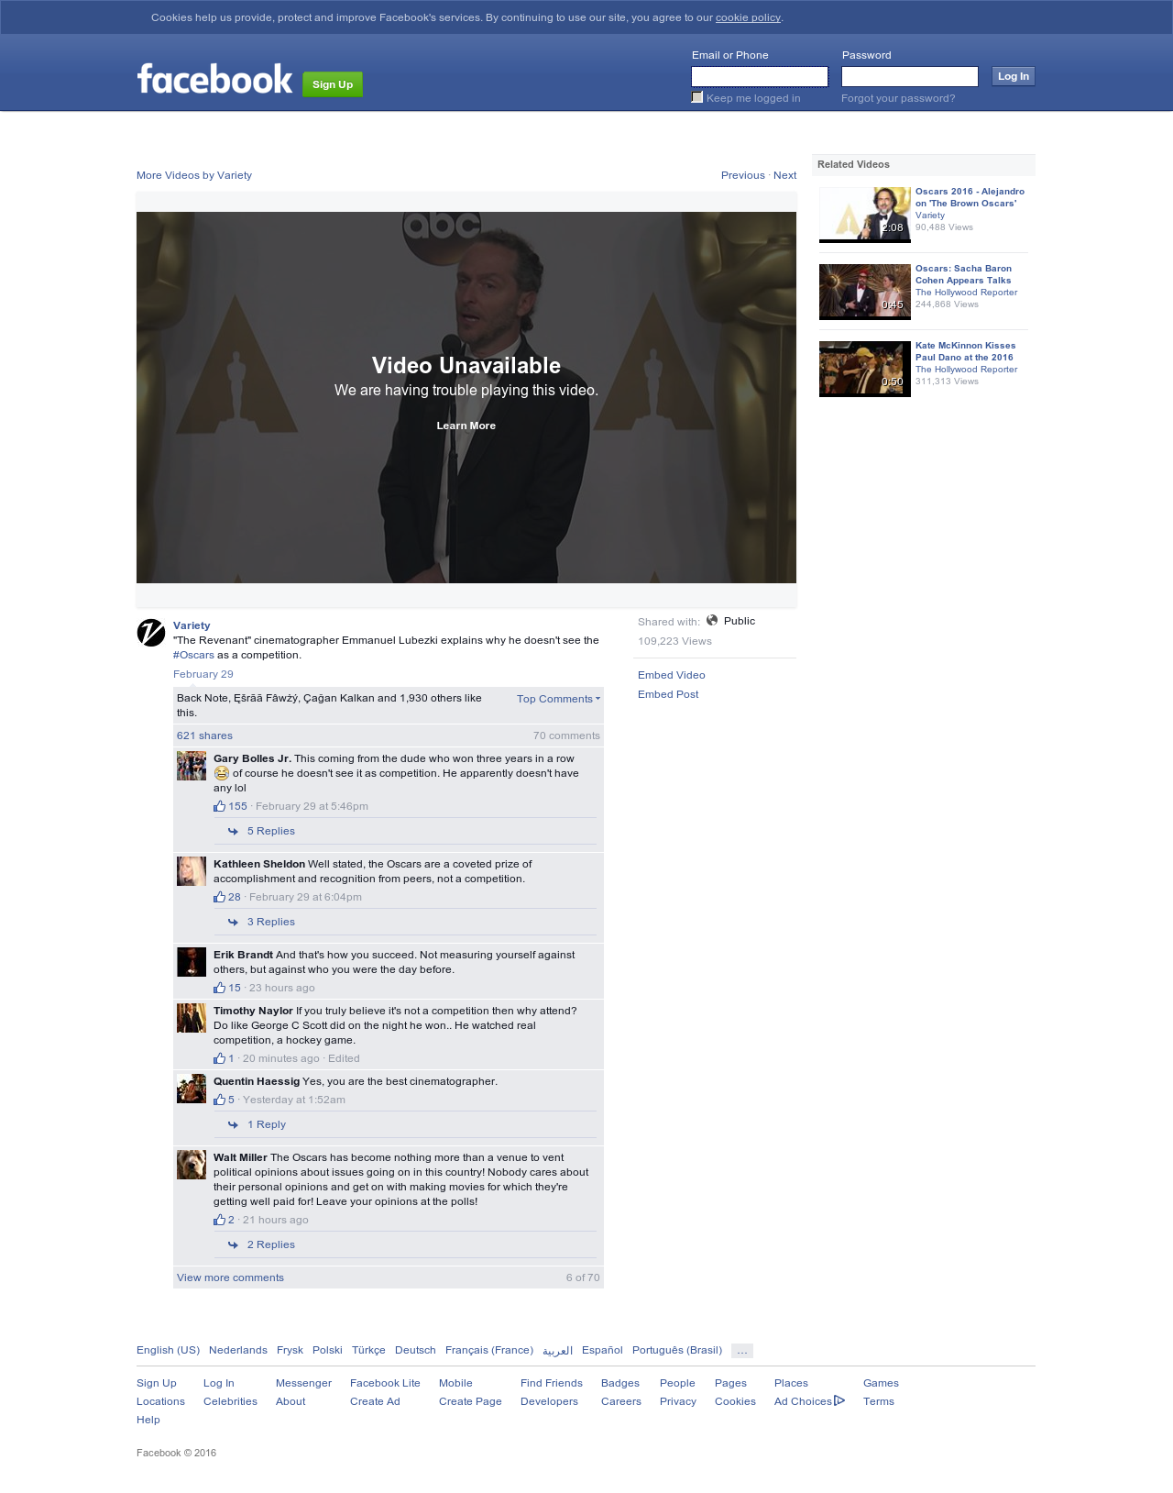Click like thumb icon on Quentin Haessig comment
The width and height of the screenshot is (1173, 1493).
[219, 1100]
